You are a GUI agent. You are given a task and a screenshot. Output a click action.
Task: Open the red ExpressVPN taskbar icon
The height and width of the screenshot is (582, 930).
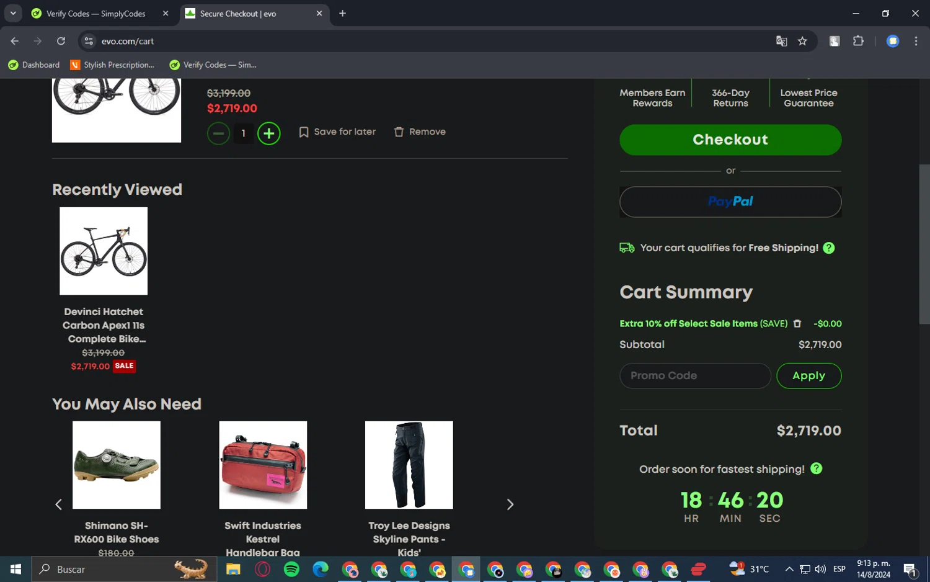[x=699, y=569]
